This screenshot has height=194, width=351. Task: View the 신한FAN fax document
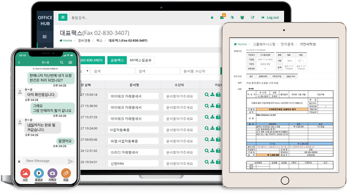click(x=206, y=162)
